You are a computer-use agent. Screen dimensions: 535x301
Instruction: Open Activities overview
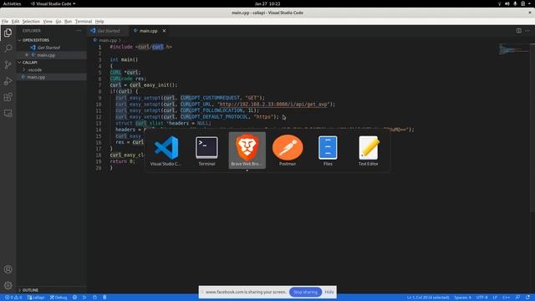12,3
